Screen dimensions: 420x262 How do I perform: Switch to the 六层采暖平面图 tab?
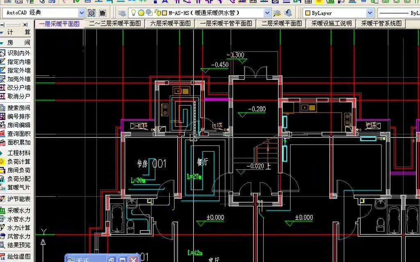click(x=171, y=23)
